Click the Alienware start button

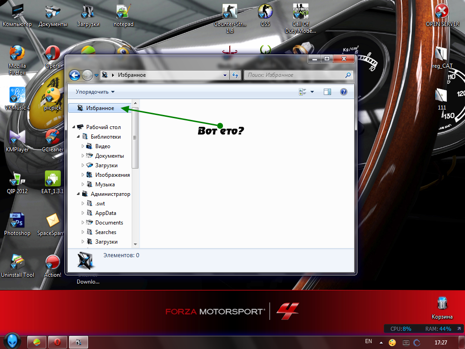12,341
